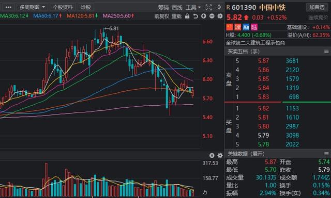Screen dimensions: 331x198
Task: Open 关键数据 panel menu icon
Action: [326, 154]
